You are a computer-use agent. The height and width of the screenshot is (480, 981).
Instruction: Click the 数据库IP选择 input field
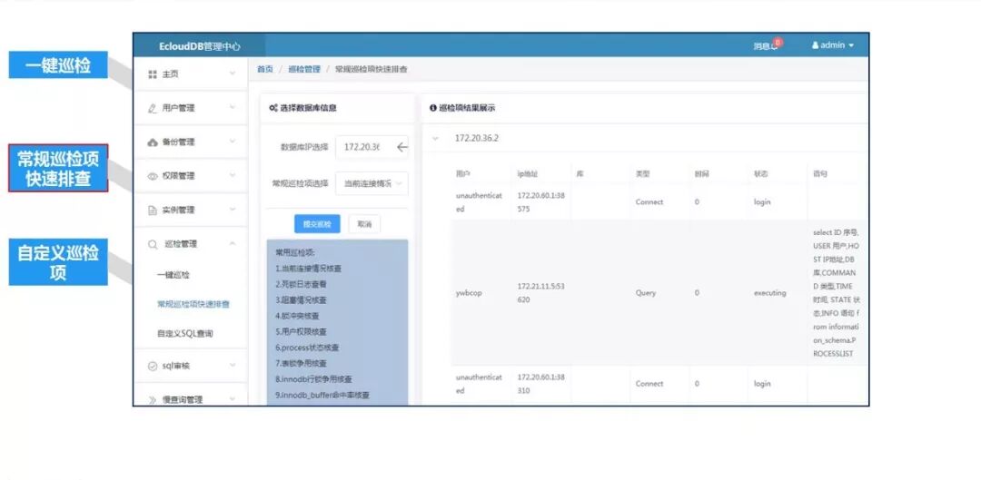pyautogui.click(x=372, y=147)
